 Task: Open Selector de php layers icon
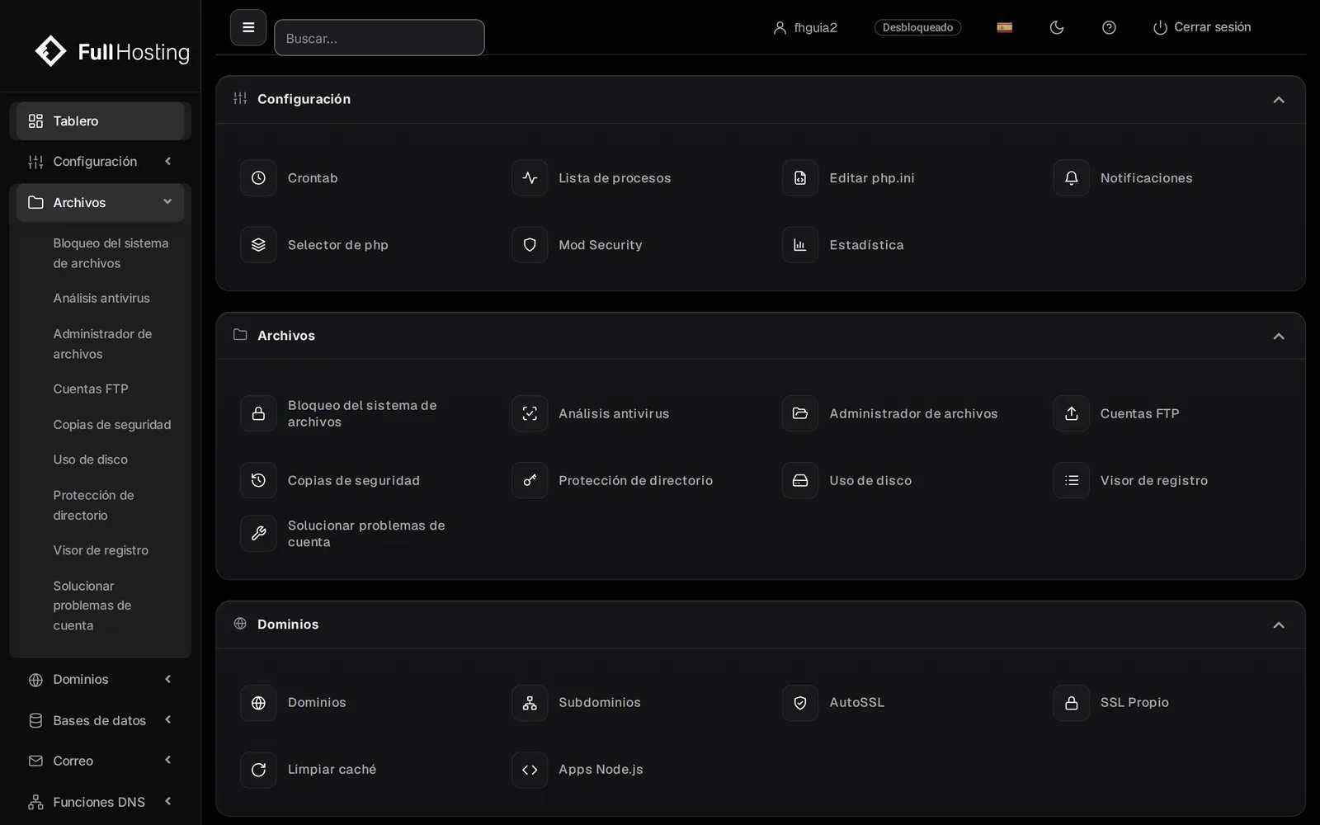tap(258, 245)
